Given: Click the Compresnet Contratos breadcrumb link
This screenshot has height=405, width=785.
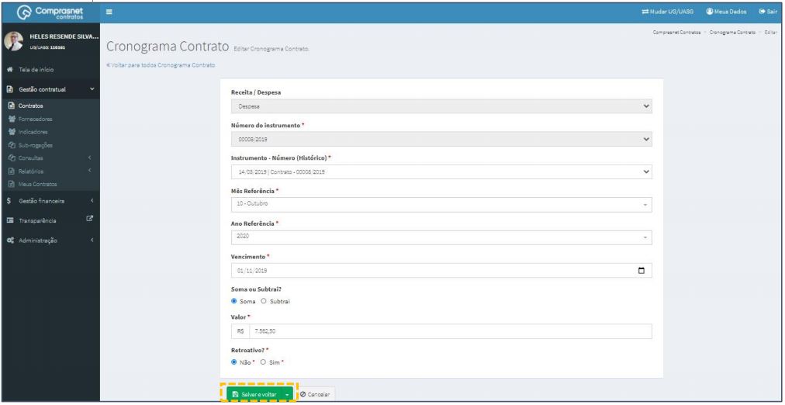Looking at the screenshot, I should tap(676, 32).
